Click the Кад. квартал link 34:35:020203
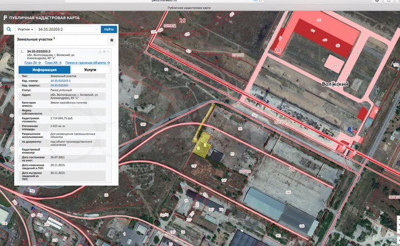 [x=59, y=85]
